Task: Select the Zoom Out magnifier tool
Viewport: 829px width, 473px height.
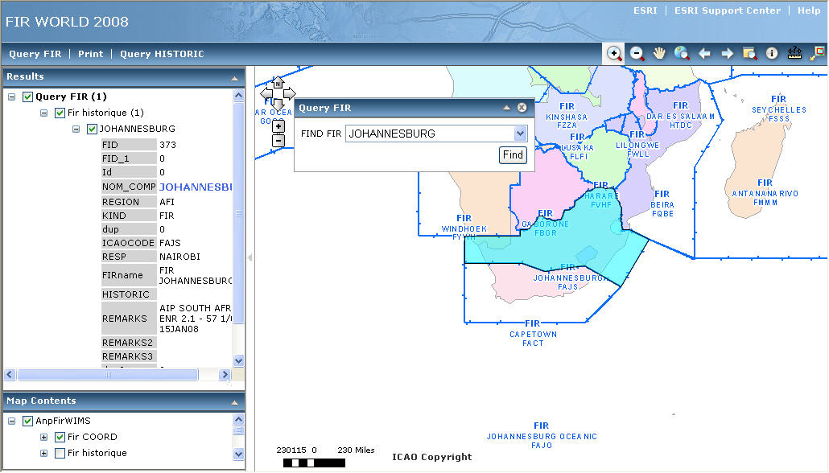Action: click(637, 54)
